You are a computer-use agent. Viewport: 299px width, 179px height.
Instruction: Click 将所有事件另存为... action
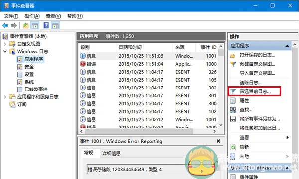[x=260, y=119]
